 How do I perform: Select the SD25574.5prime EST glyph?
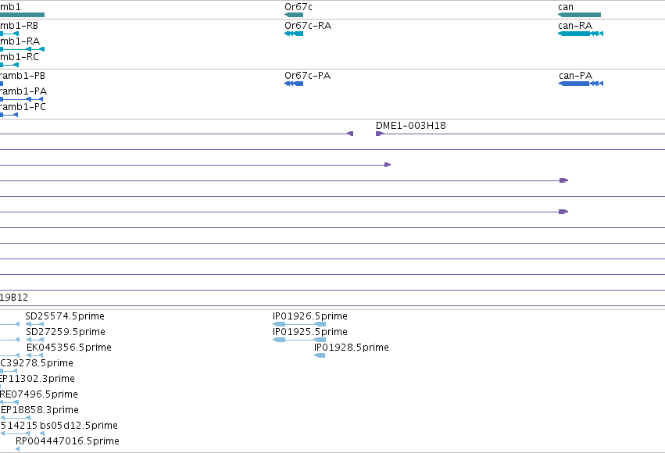(x=35, y=324)
